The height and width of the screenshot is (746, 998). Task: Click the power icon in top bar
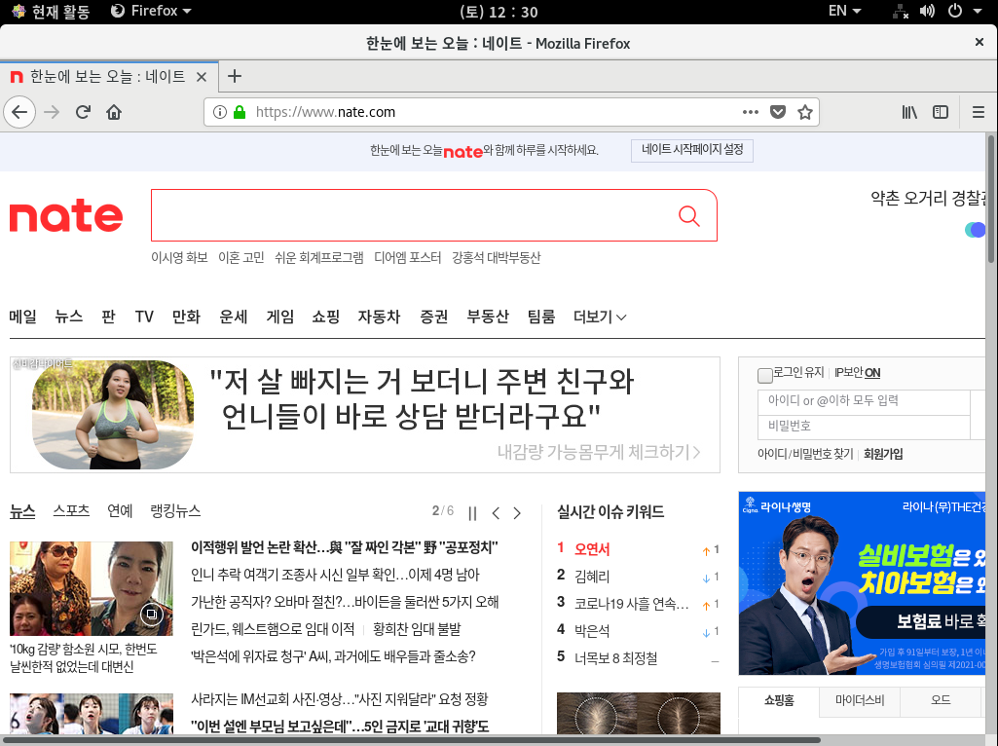pos(955,11)
